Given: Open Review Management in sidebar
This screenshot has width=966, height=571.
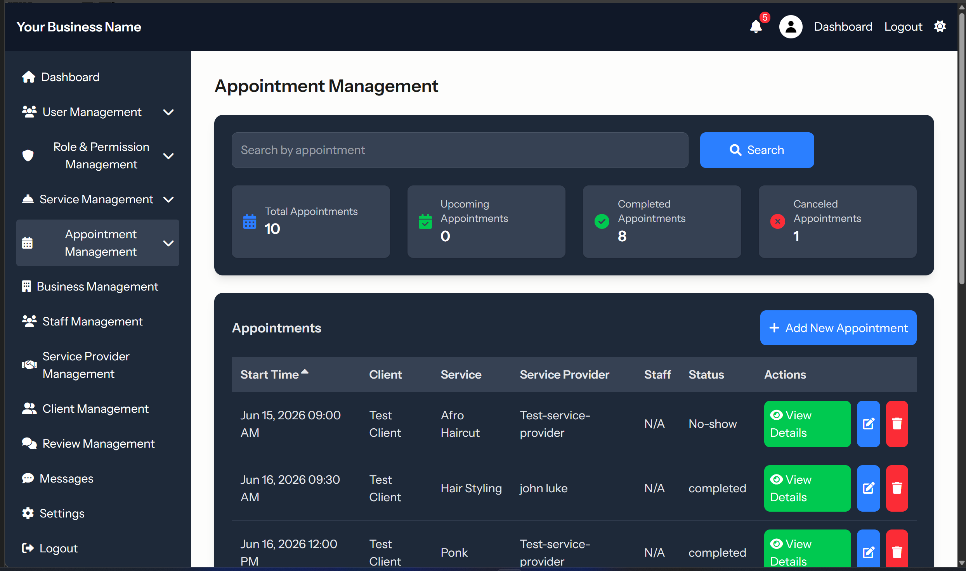Looking at the screenshot, I should tap(98, 444).
